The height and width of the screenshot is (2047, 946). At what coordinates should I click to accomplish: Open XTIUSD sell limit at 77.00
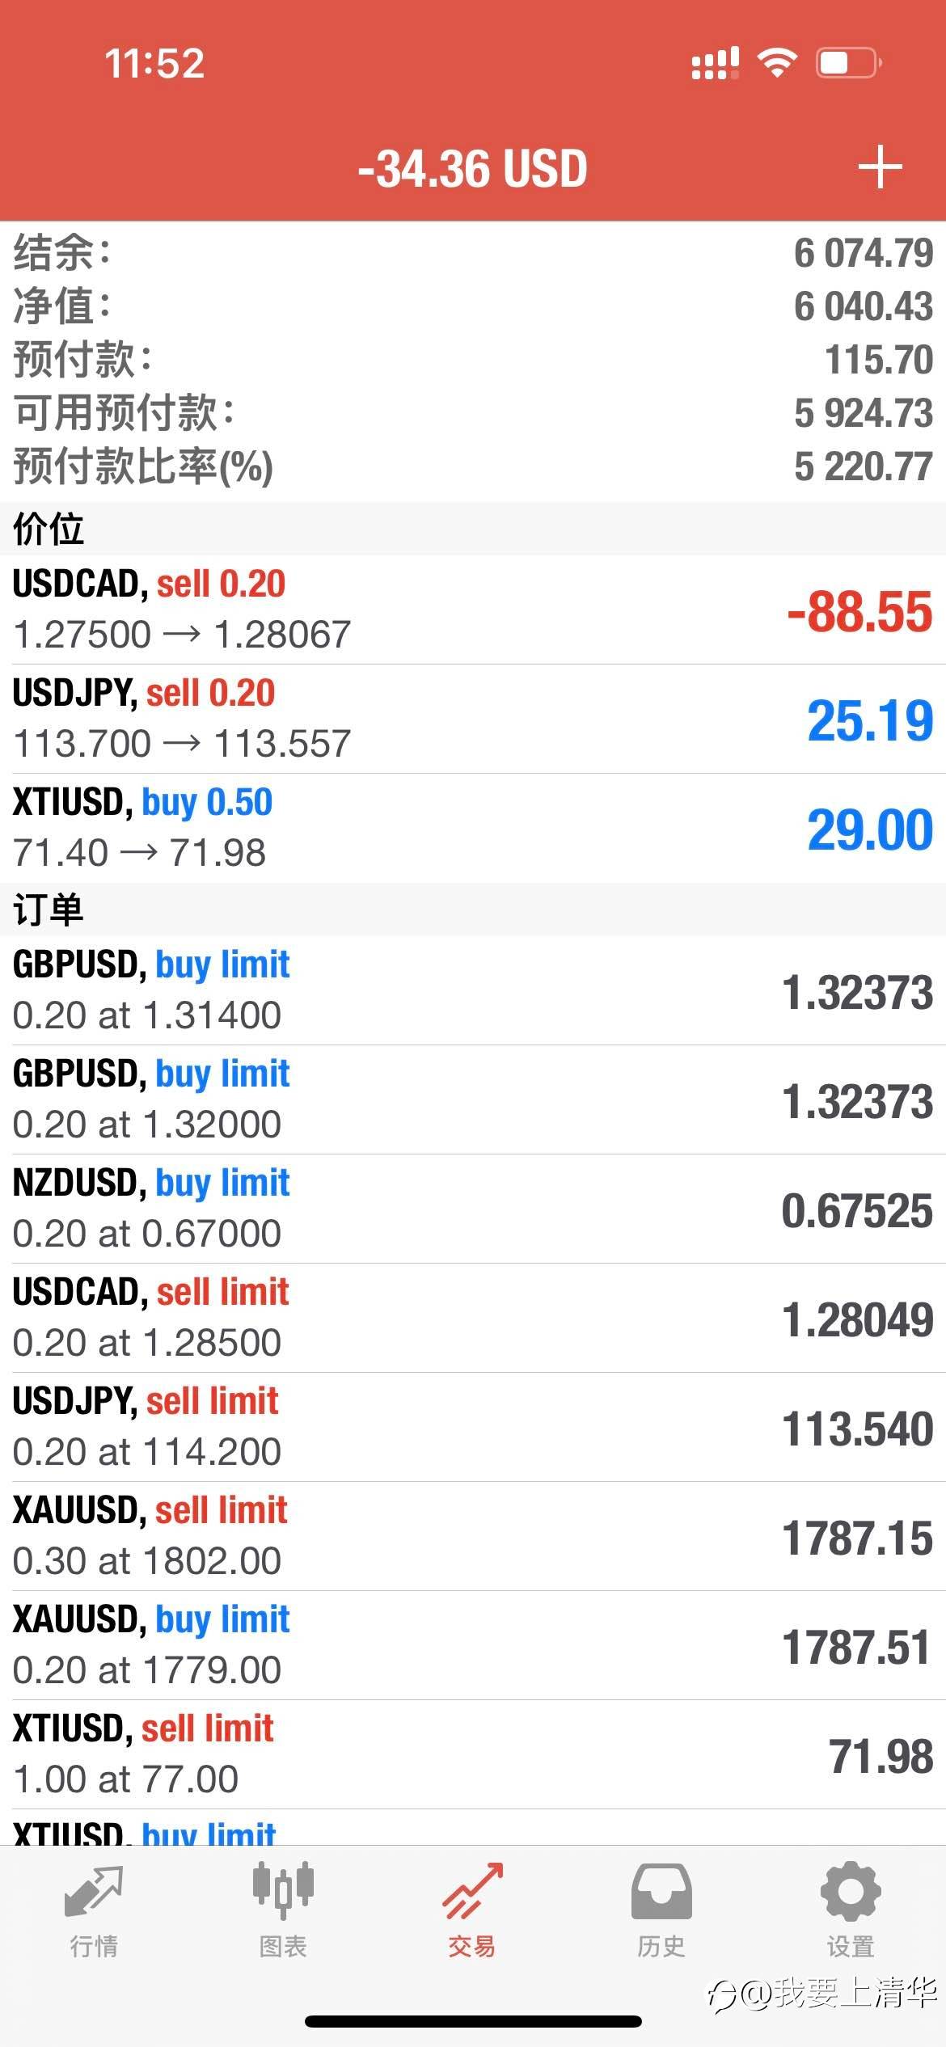point(473,1754)
